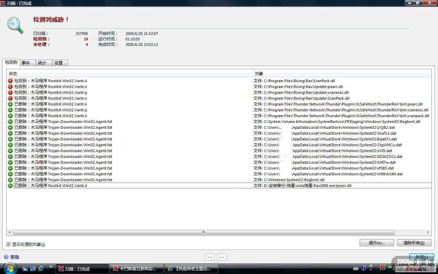Click the green check icon for WK9skXJ6t.dat row

coord(10,174)
